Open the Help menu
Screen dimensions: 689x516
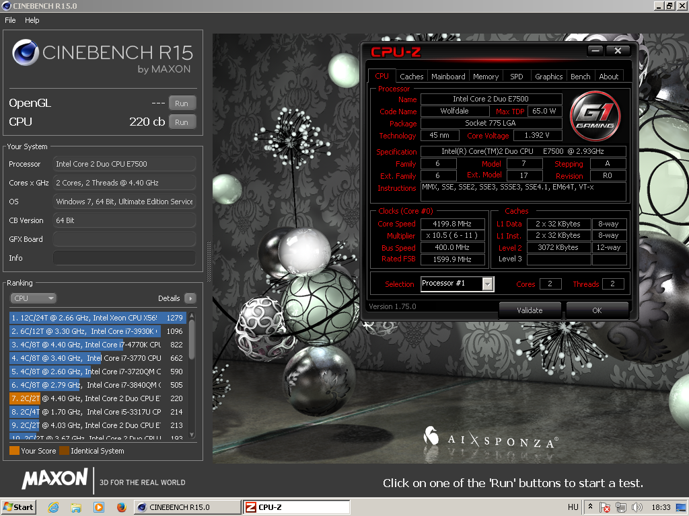[32, 20]
